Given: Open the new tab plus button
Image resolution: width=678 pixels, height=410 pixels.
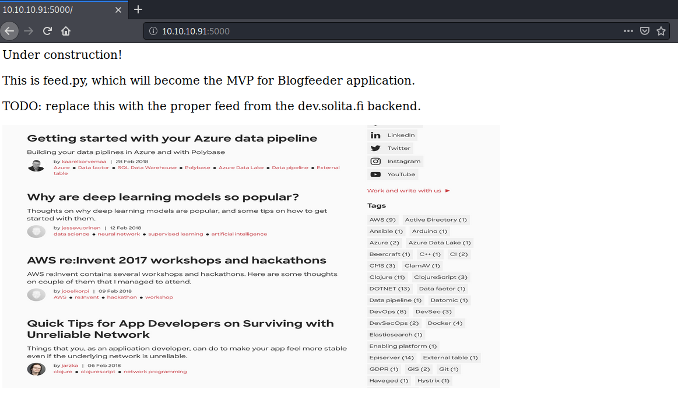Looking at the screenshot, I should pos(138,9).
